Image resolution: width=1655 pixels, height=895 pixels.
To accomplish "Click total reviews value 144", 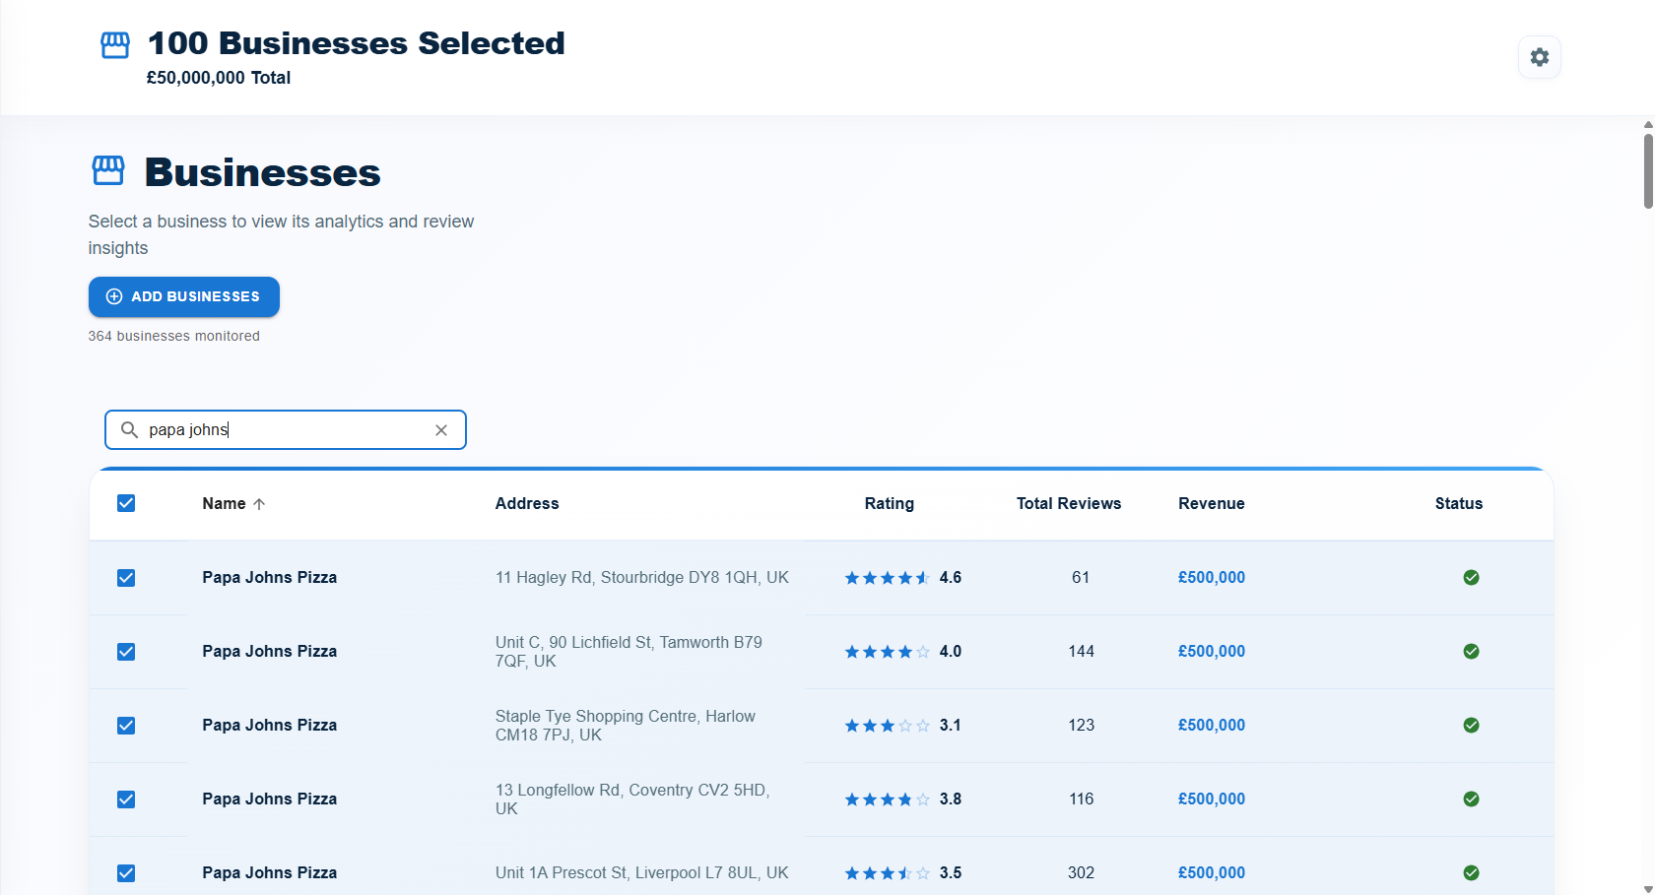I will [x=1082, y=652].
